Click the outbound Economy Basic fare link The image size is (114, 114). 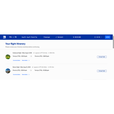(x=16, y=61)
